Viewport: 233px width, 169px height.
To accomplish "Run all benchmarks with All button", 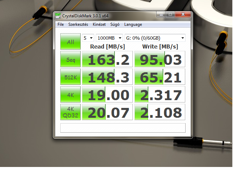I will (70, 41).
